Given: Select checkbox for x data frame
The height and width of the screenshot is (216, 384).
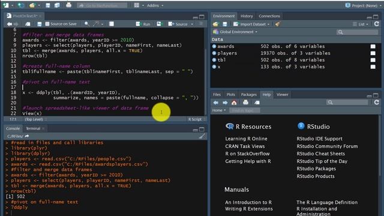Looking at the screenshot, I should (373, 67).
